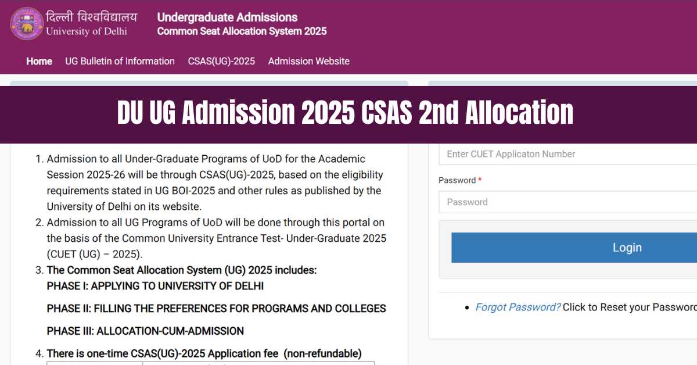Viewport: 697px width, 365px height.
Task: Click the Phase III Allocation-cum-Admission text
Action: [x=144, y=331]
